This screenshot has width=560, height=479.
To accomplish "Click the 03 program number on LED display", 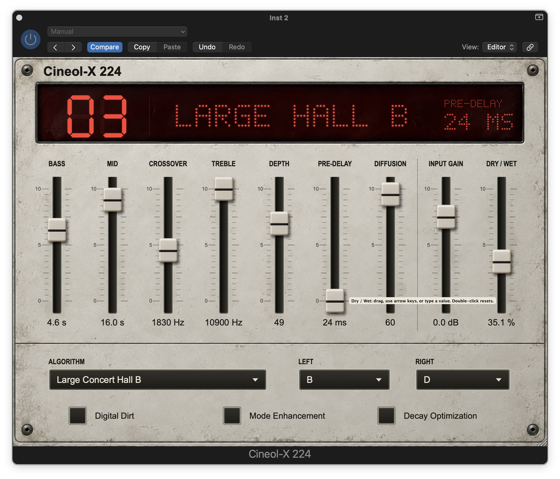I will click(97, 116).
